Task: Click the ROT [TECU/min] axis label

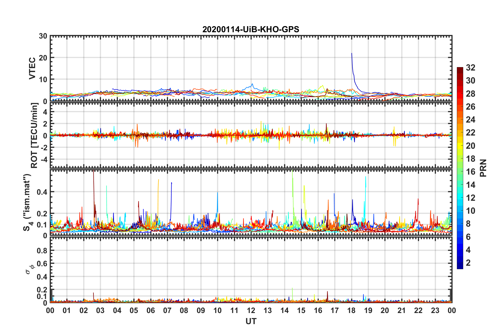Action: pos(34,136)
